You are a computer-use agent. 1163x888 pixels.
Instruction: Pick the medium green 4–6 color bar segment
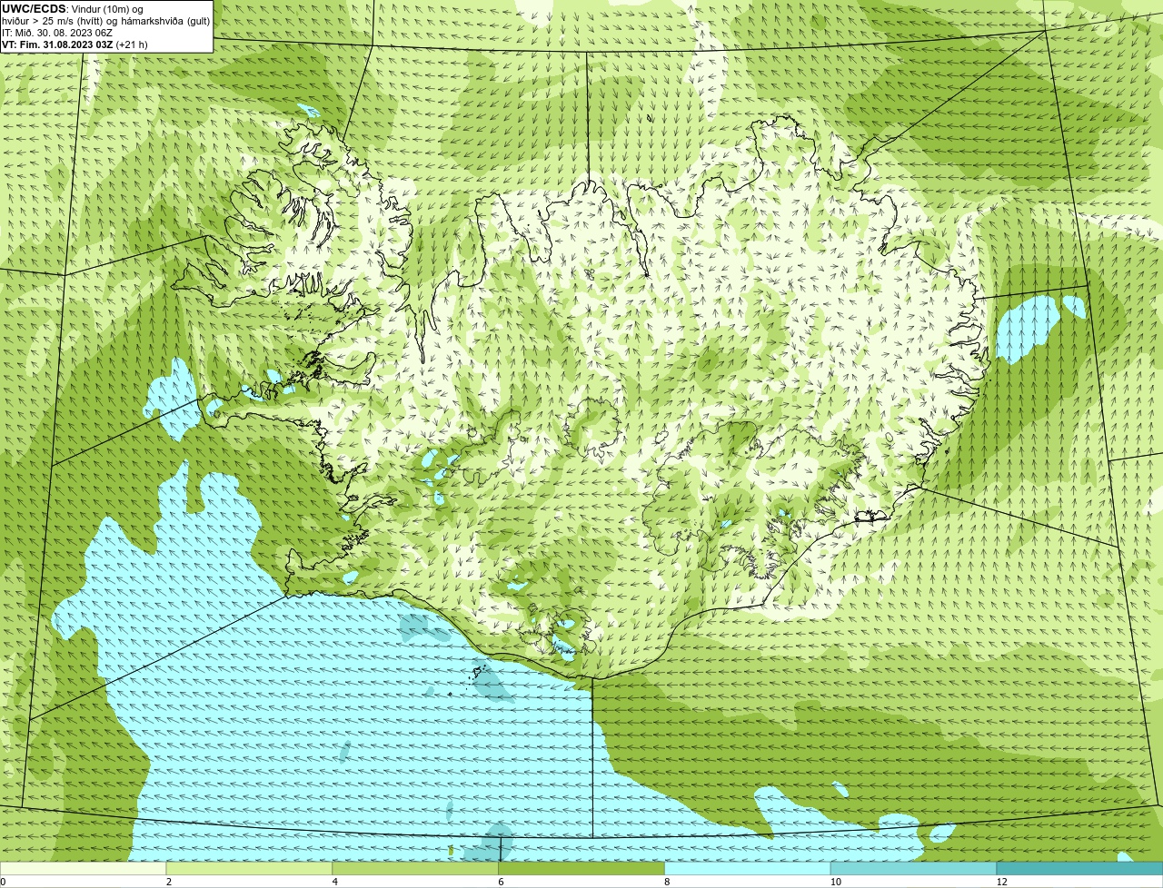[415, 869]
